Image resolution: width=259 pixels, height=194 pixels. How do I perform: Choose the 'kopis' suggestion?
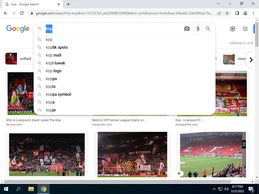124,86
